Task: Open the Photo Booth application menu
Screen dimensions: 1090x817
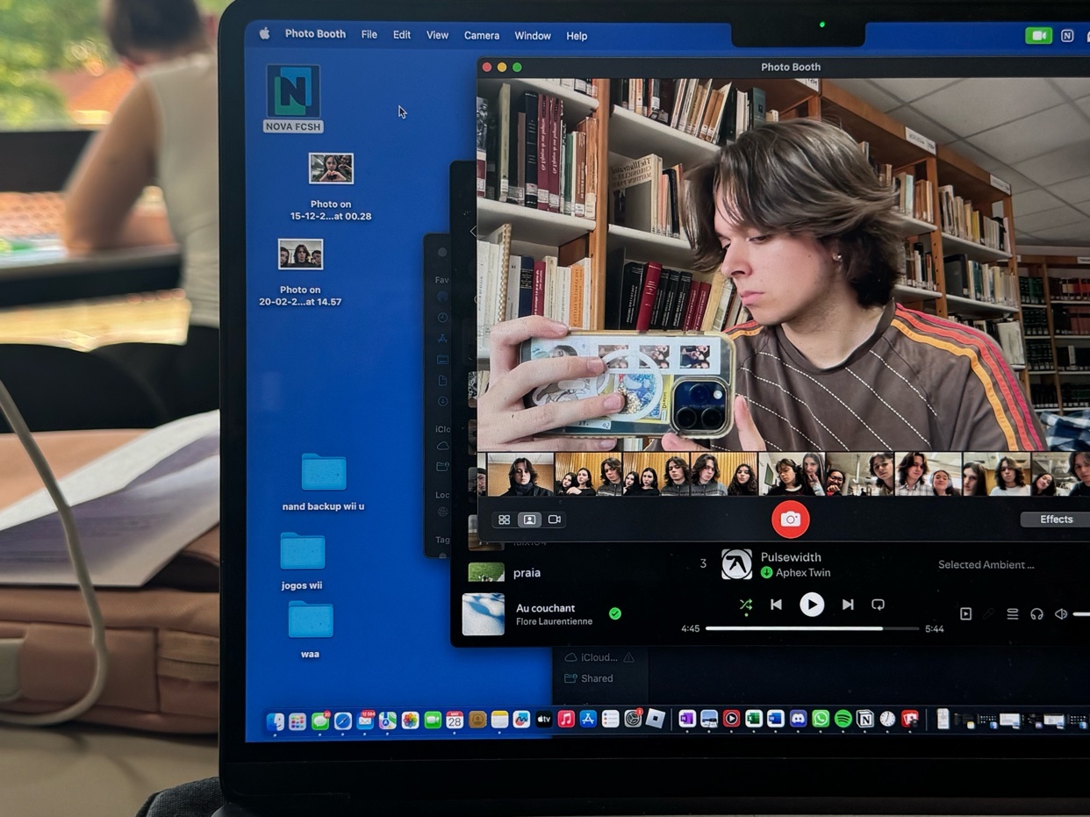Action: coord(315,34)
